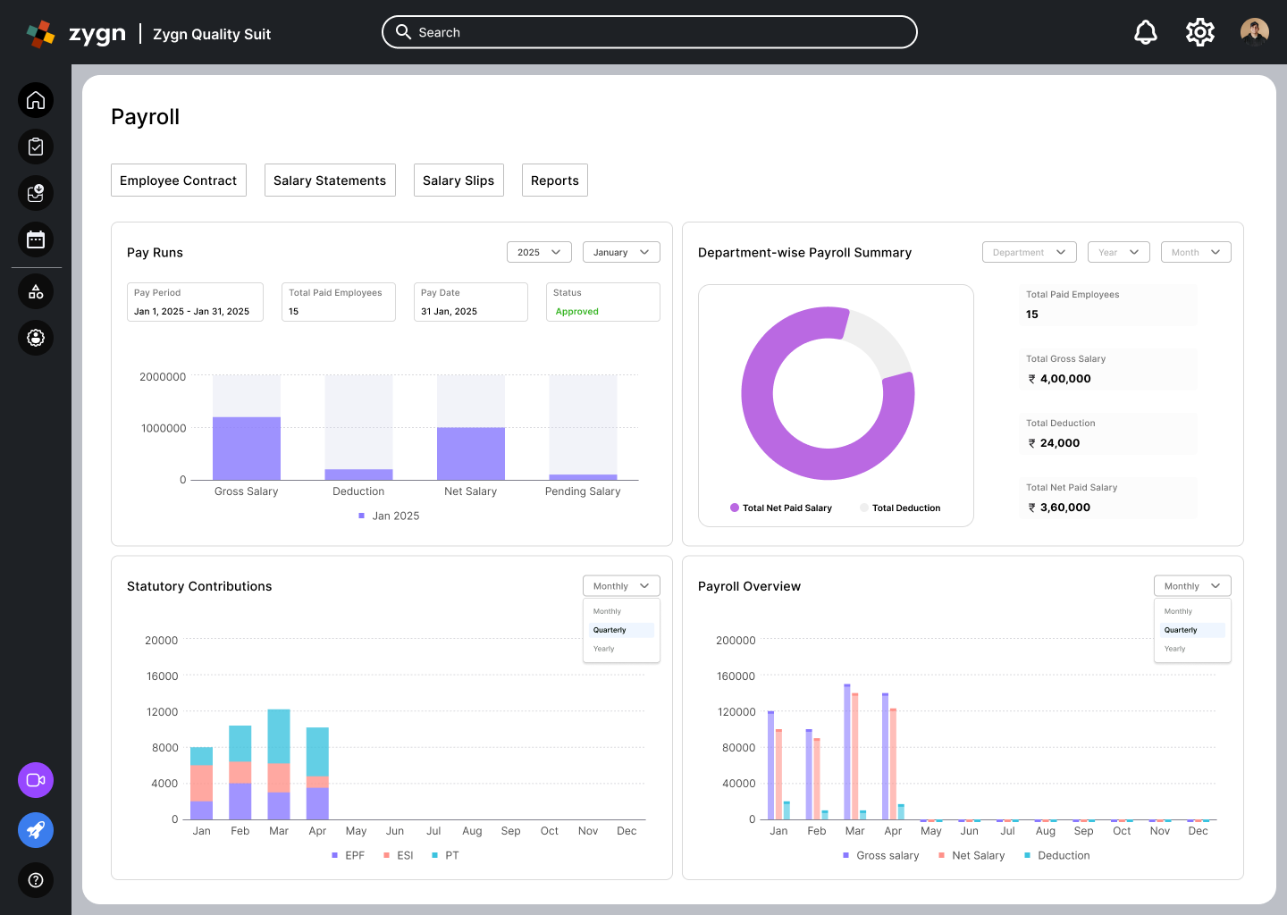The width and height of the screenshot is (1287, 915).
Task: Select the calendar icon in sidebar
Action: point(36,239)
